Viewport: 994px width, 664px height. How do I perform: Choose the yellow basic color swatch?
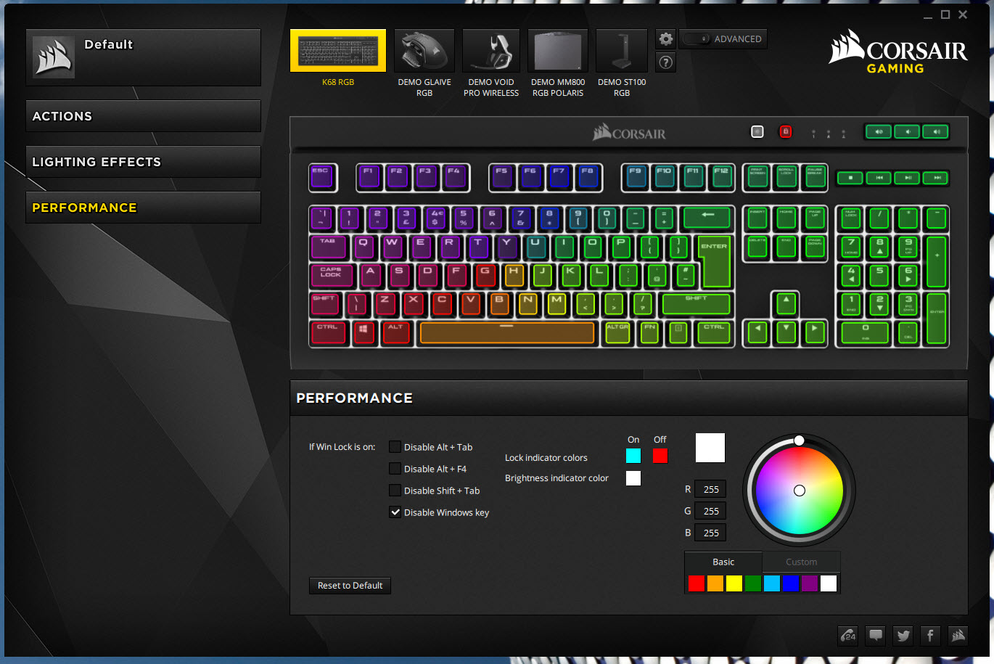(x=734, y=583)
